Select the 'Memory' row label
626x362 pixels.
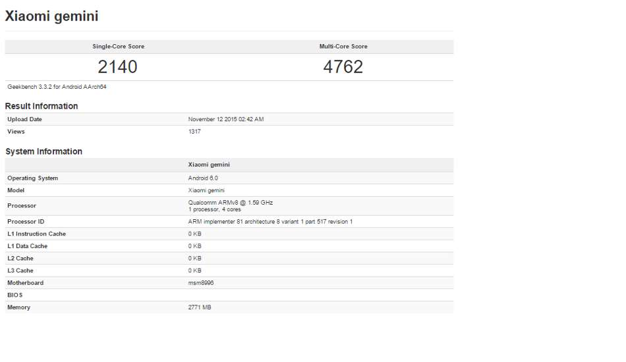(18, 307)
